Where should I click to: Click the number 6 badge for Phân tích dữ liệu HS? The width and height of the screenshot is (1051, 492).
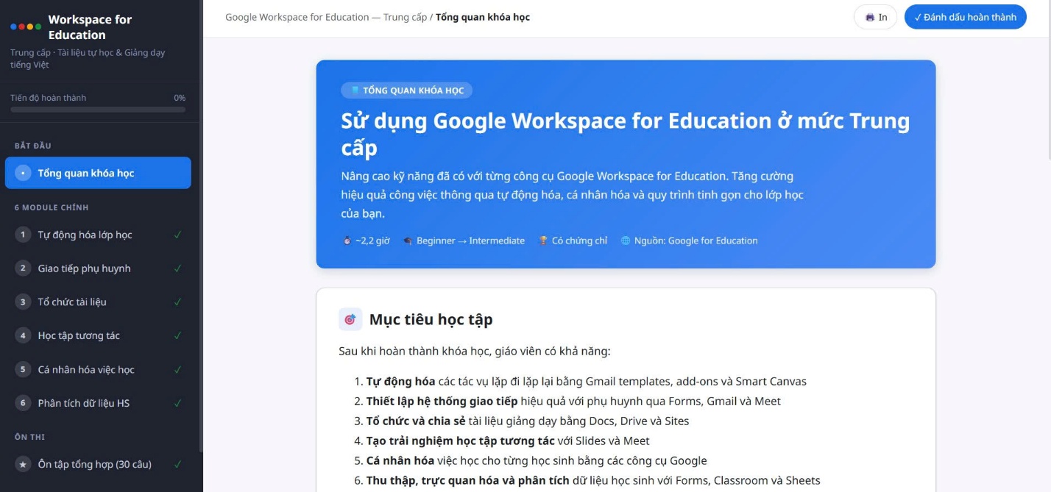(x=23, y=403)
